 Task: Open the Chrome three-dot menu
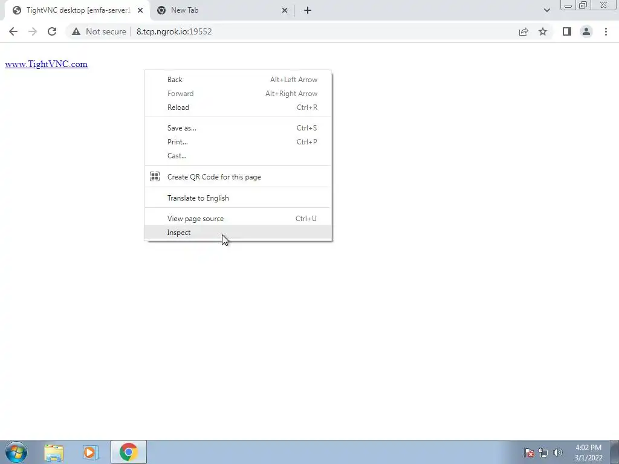click(x=606, y=31)
